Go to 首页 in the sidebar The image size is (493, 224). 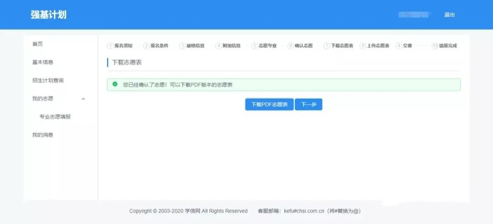[x=37, y=44]
